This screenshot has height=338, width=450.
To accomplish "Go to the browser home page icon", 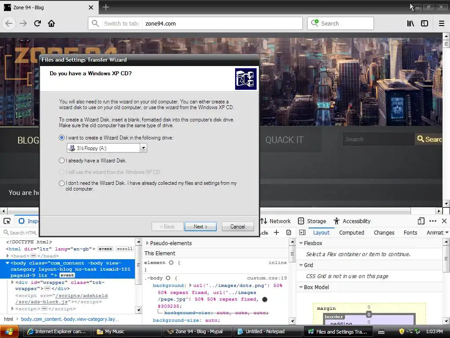I will click(51, 23).
